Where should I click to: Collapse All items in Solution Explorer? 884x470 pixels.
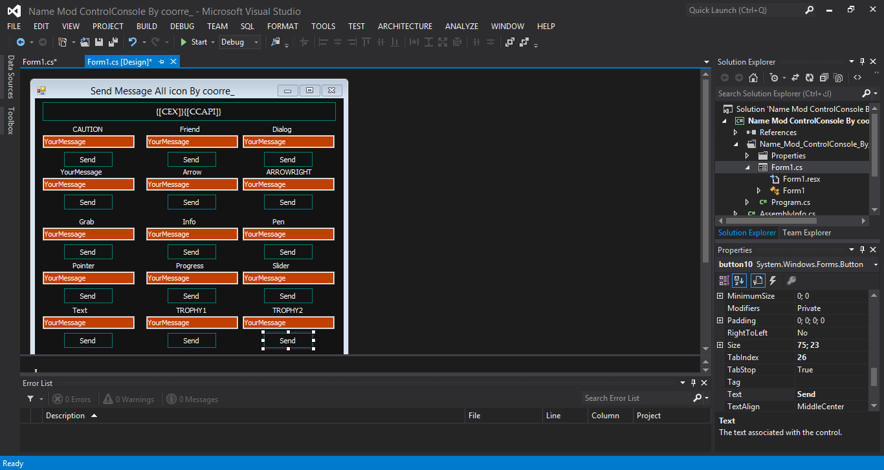(824, 78)
